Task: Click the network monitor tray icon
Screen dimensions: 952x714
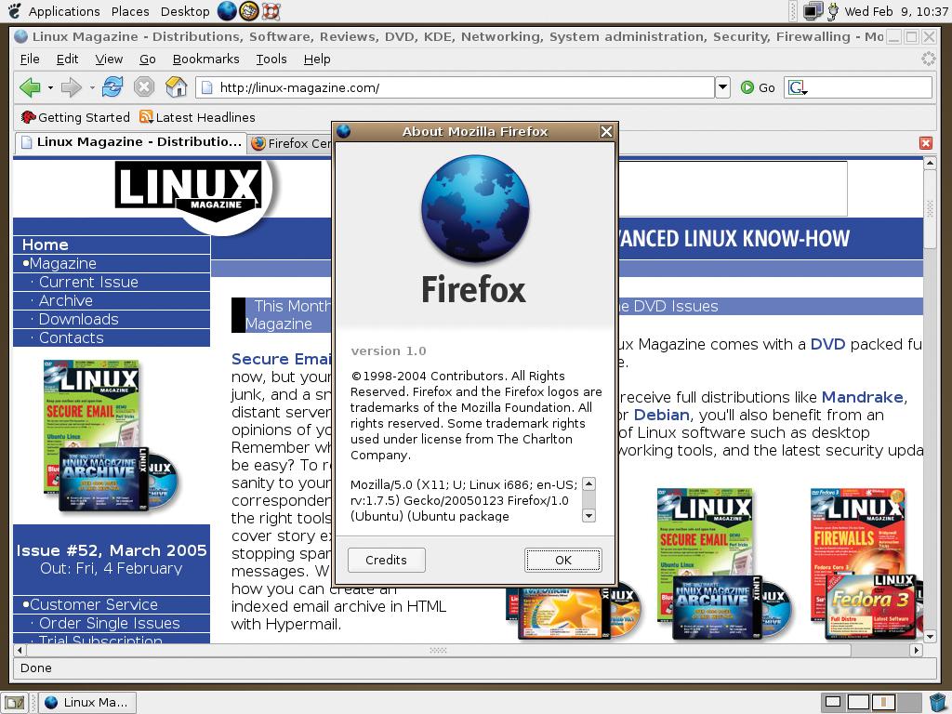Action: pyautogui.click(x=813, y=11)
